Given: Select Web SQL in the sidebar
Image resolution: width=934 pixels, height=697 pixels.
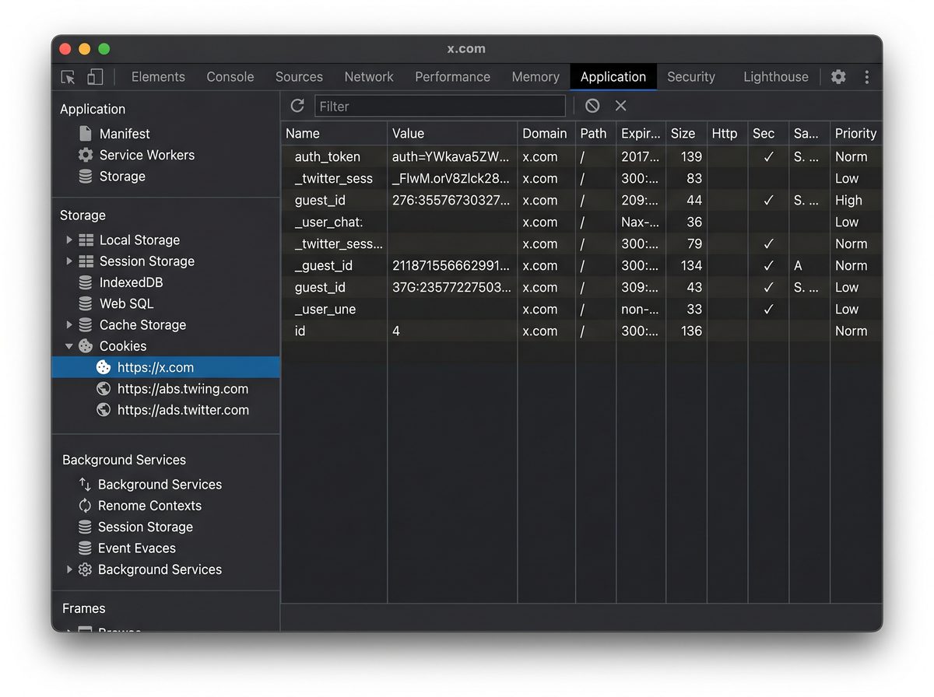Looking at the screenshot, I should click(x=127, y=303).
